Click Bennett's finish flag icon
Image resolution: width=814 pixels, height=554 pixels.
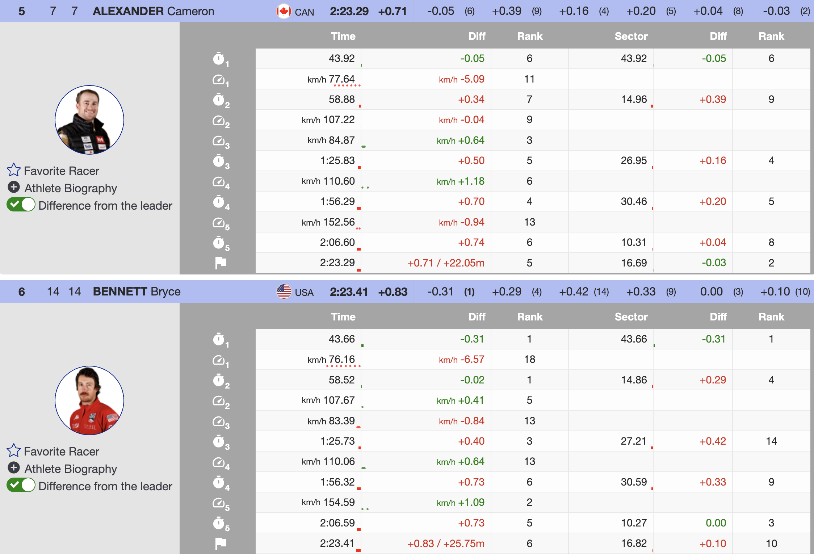[x=221, y=543]
